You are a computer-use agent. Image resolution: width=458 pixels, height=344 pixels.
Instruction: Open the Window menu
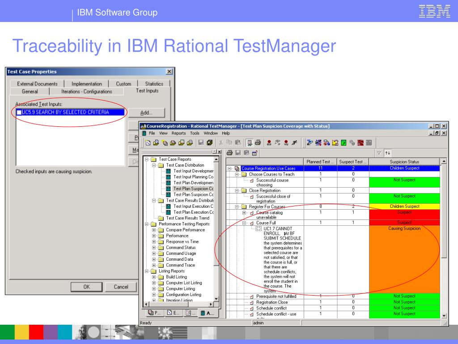[211, 133]
